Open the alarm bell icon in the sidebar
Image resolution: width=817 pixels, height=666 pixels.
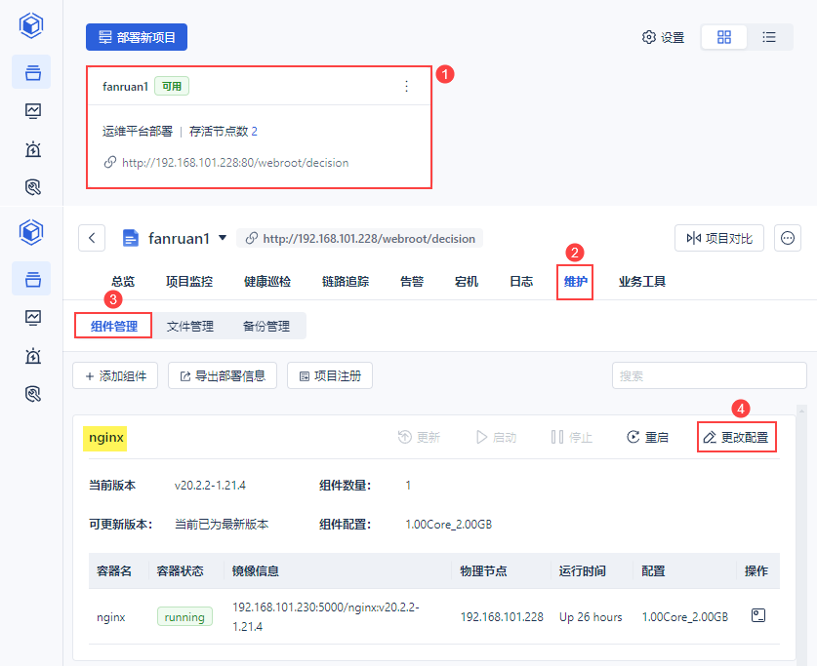pos(31,148)
